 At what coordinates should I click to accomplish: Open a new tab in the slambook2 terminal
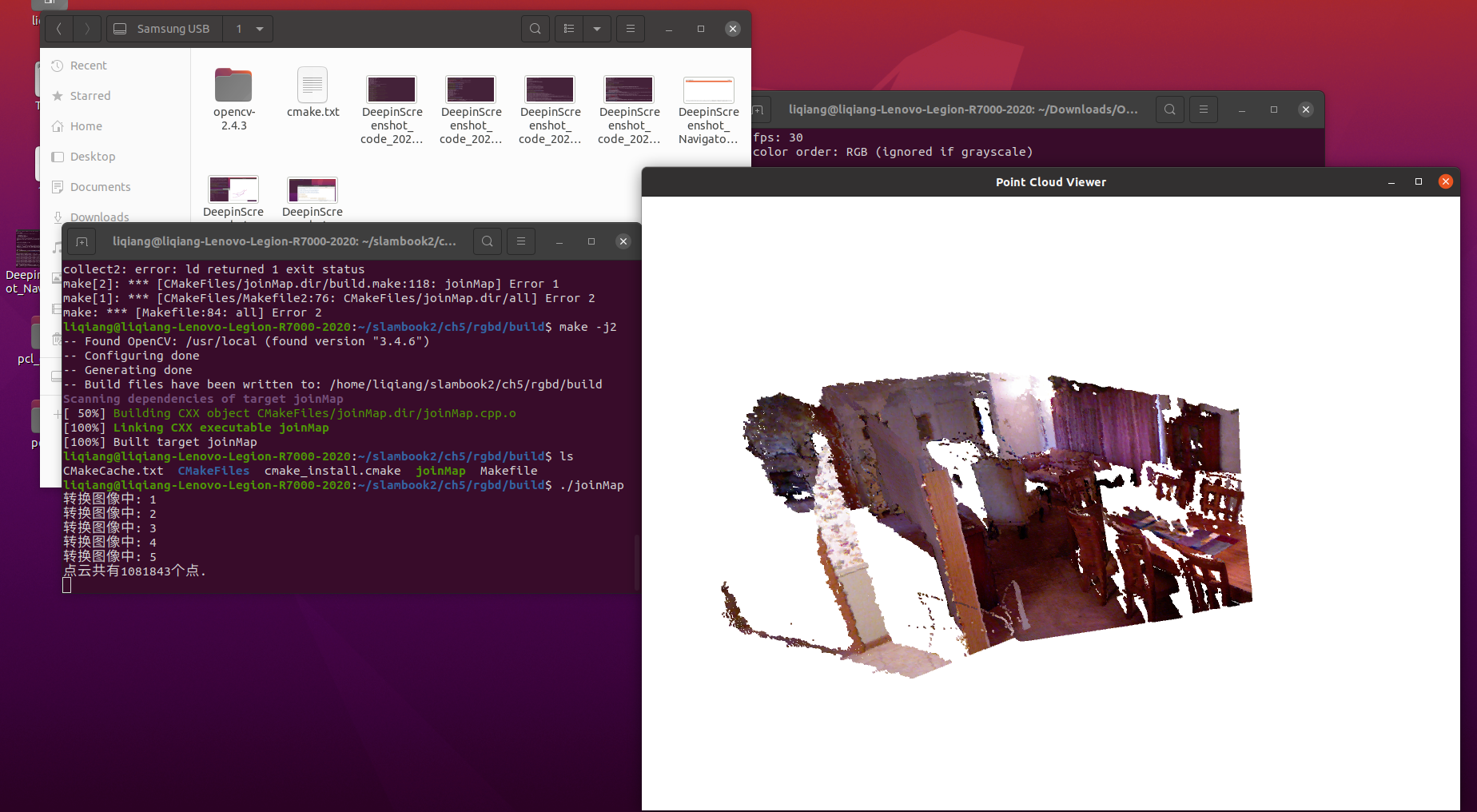[x=82, y=241]
